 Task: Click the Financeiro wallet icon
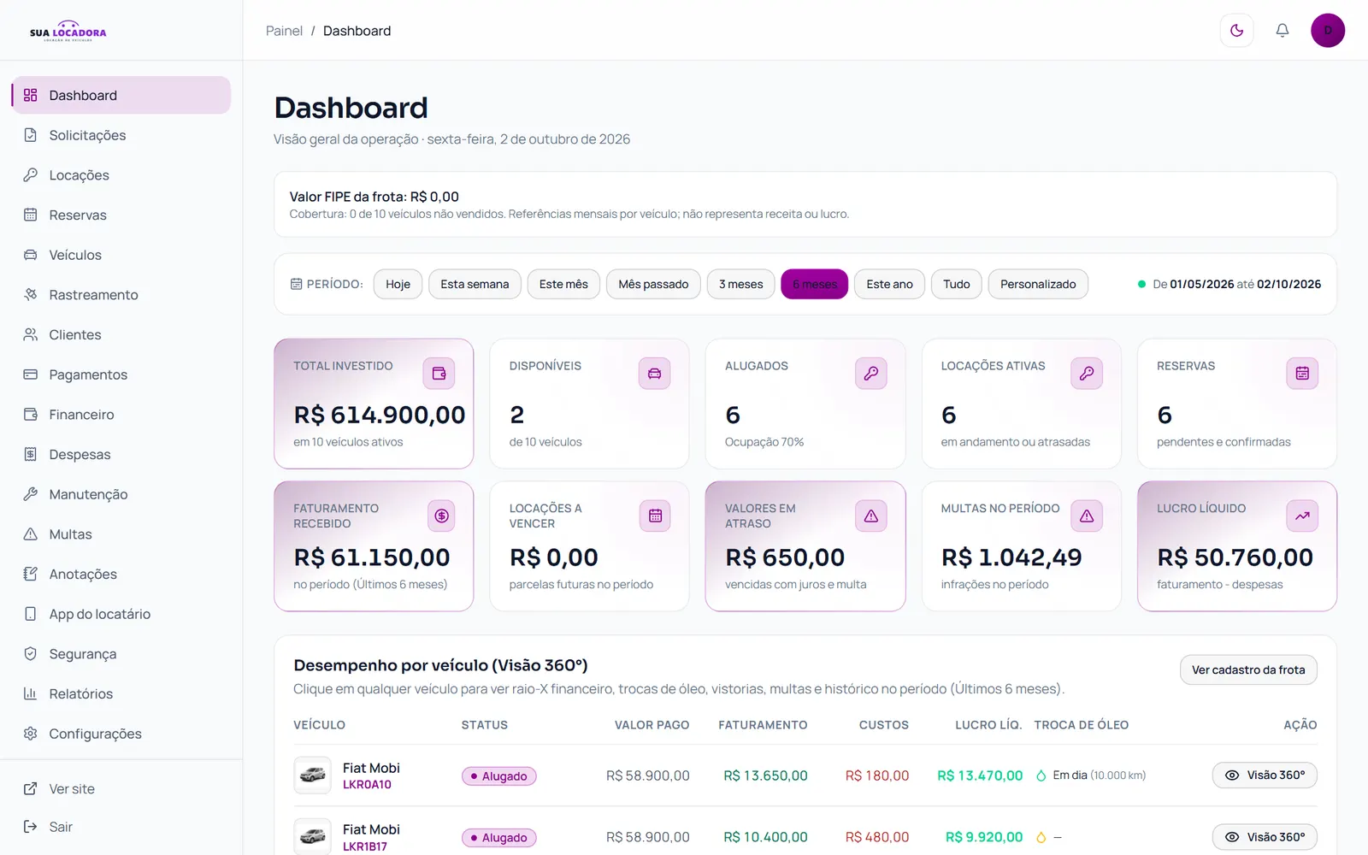point(31,415)
